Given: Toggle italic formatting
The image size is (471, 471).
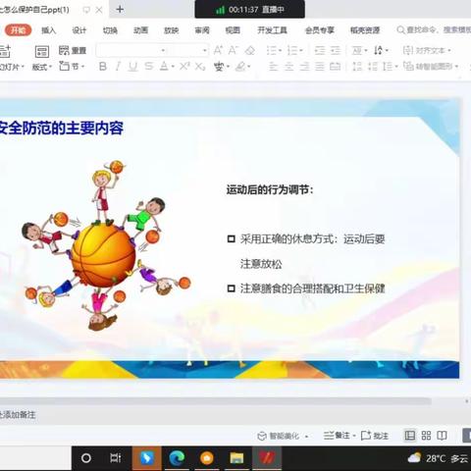Looking at the screenshot, I should 118,67.
